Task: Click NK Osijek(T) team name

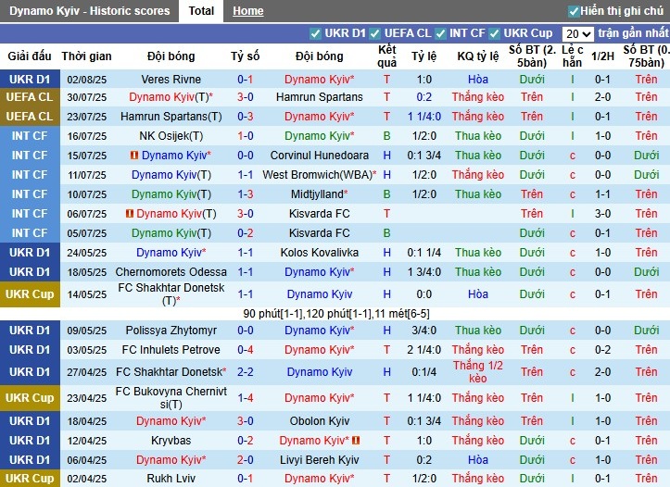Action: pos(171,136)
